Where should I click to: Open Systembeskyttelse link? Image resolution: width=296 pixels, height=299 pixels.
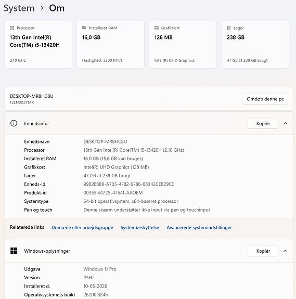140,227
